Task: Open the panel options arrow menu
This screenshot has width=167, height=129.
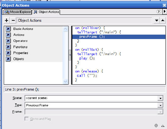Action: pyautogui.click(x=164, y=12)
